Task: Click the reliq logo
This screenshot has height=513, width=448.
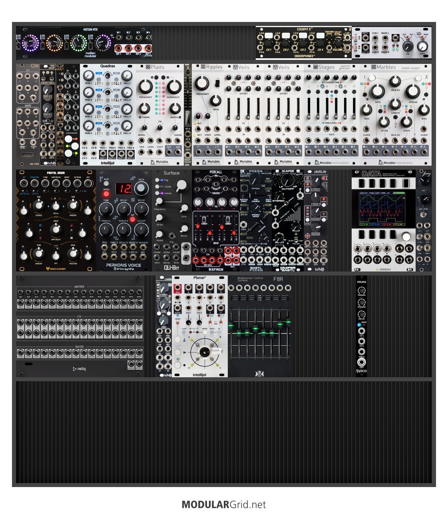Action: tap(79, 369)
